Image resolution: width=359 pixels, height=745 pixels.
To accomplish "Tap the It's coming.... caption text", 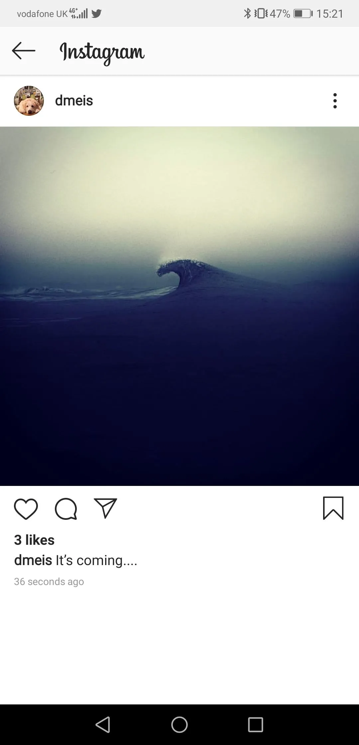I will pos(96,561).
